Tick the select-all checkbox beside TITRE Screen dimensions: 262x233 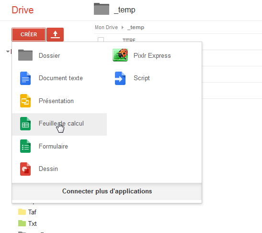pyautogui.click(x=101, y=40)
